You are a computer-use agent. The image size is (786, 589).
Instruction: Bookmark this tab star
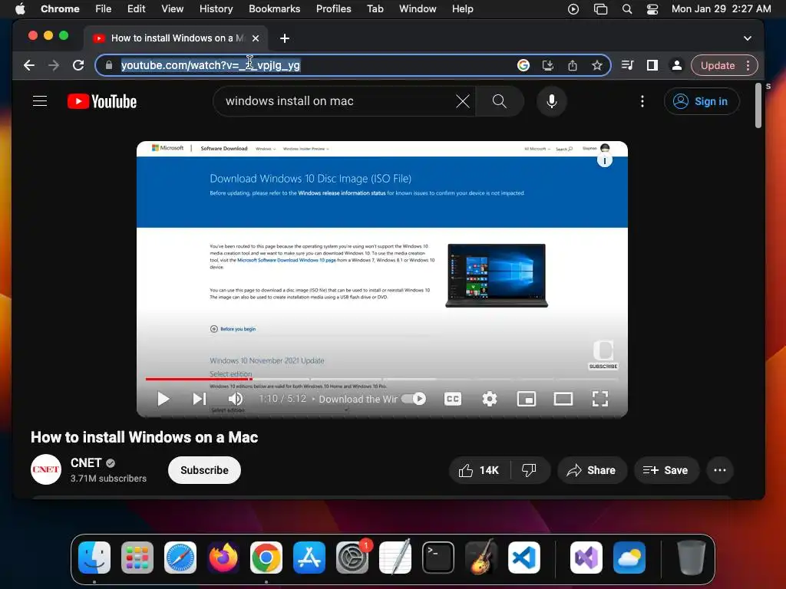tap(597, 65)
